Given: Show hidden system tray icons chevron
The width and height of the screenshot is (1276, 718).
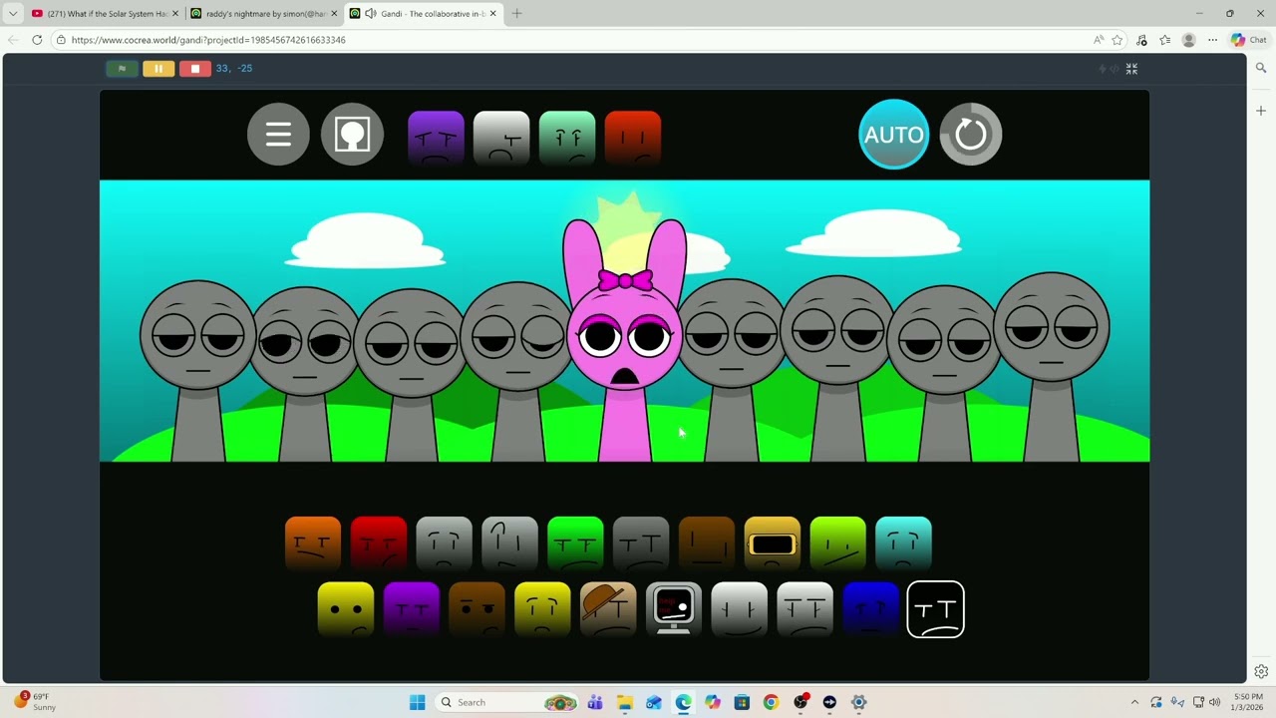Looking at the screenshot, I should (1134, 702).
